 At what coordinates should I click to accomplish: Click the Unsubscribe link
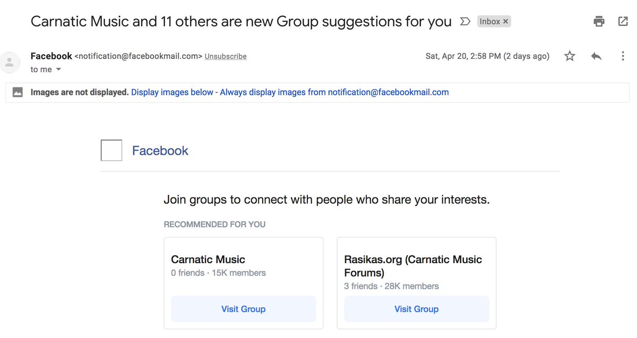point(226,56)
